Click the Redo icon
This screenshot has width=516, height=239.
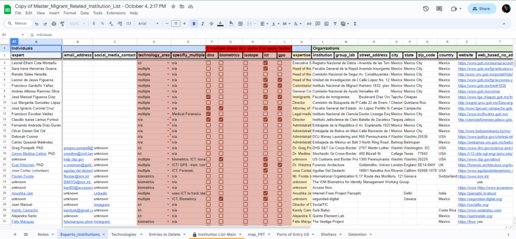[x=45, y=23]
